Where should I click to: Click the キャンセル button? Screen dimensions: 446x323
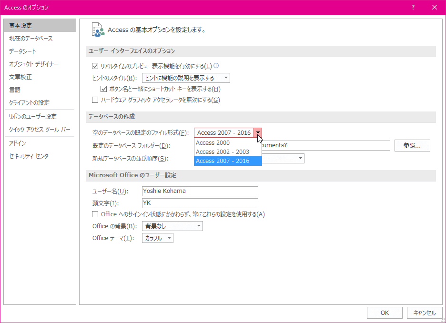click(x=425, y=313)
